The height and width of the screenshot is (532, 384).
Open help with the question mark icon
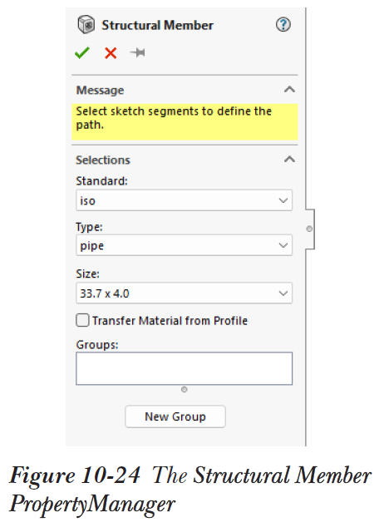coord(283,24)
